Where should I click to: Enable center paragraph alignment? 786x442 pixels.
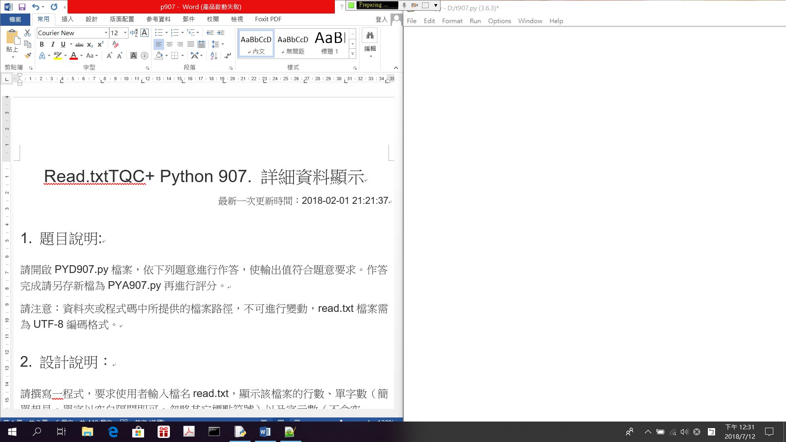(169, 44)
